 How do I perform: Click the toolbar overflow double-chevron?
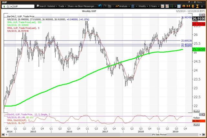pos(202,6)
